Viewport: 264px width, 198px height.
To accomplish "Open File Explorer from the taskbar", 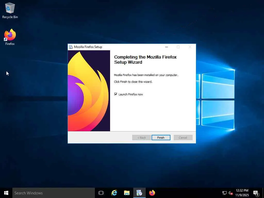I will [127, 193].
